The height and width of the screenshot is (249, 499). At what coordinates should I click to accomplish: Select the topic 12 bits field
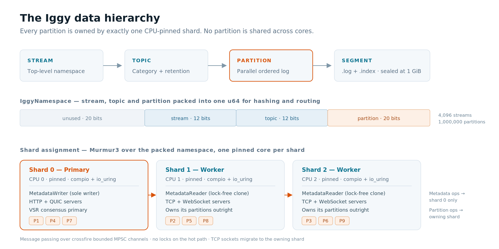click(x=282, y=118)
